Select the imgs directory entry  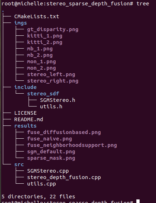point(21,23)
